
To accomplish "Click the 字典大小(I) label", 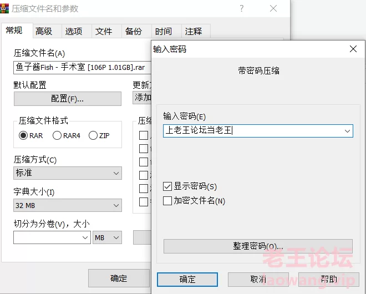I will [x=34, y=192].
